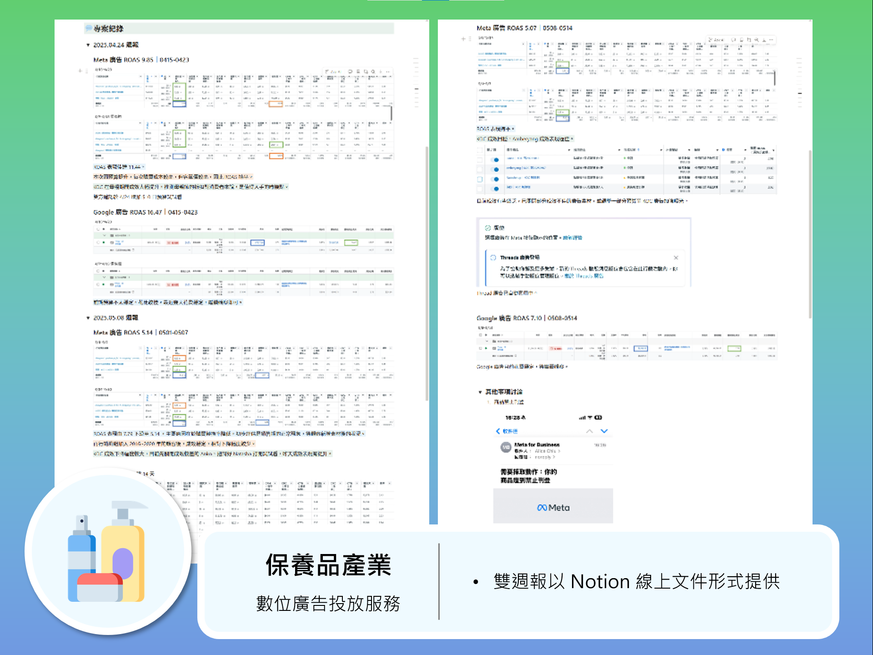Open the blue link in suggestion card
This screenshot has width=873, height=655.
click(x=572, y=238)
